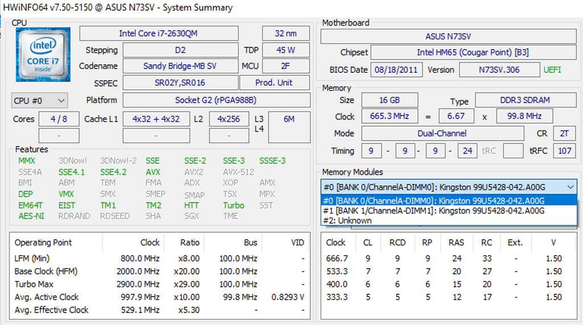Click the SSPEC field SR02Y,SR016
This screenshot has height=325, width=583.
[180, 83]
